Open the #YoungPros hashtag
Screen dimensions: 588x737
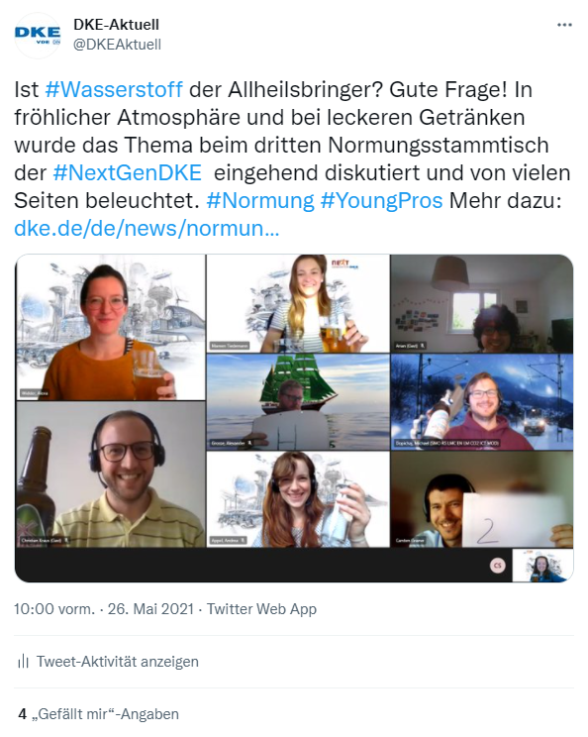tap(381, 200)
